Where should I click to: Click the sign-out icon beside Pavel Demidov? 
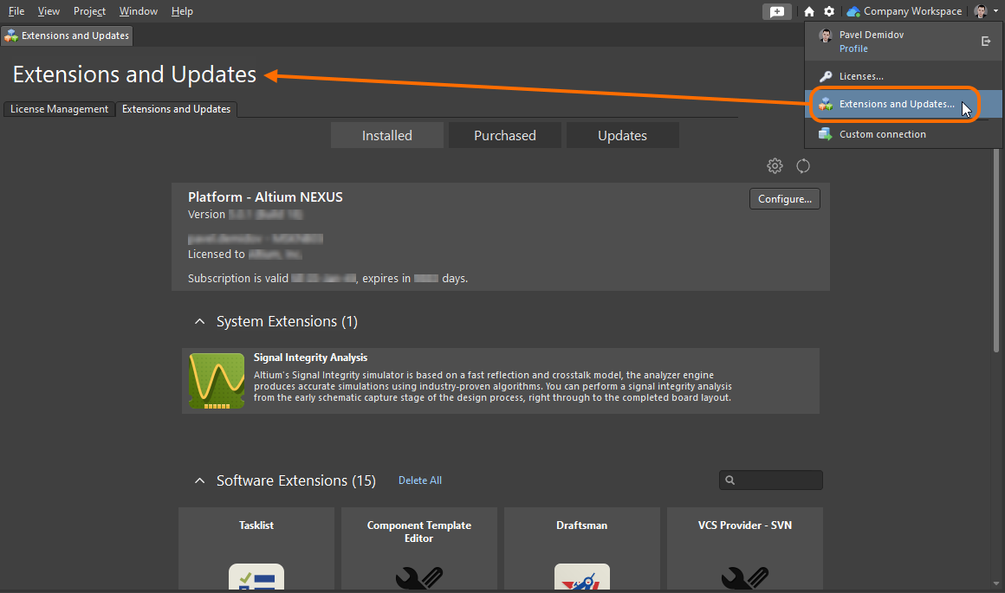[x=985, y=42]
